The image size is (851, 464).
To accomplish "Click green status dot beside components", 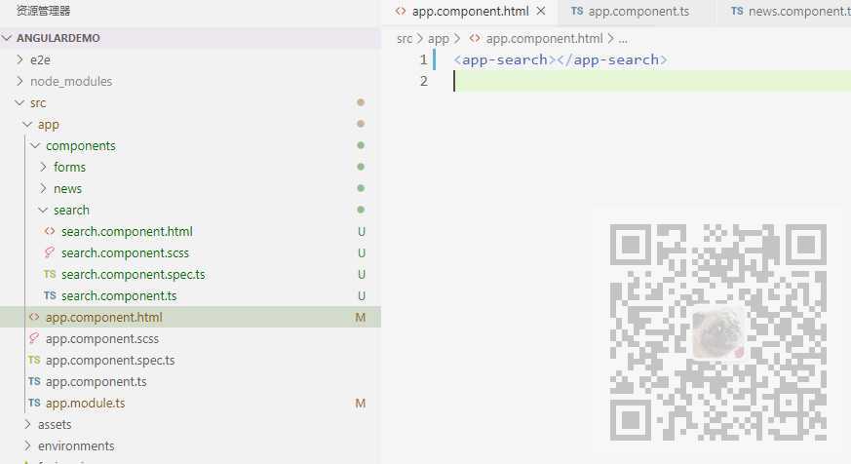I will click(361, 145).
